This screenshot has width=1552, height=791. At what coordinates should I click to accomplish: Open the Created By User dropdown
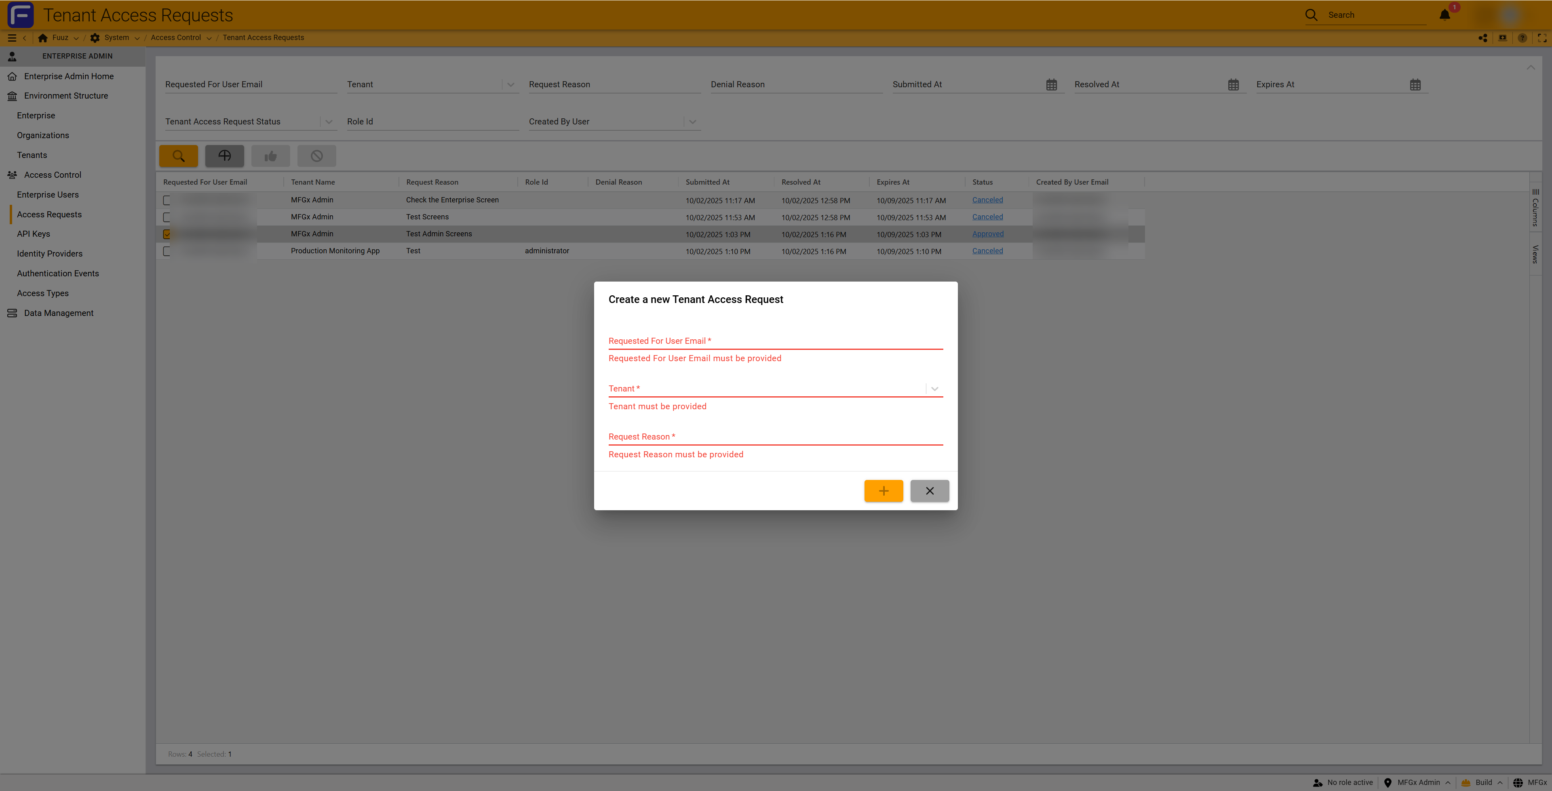coord(693,122)
